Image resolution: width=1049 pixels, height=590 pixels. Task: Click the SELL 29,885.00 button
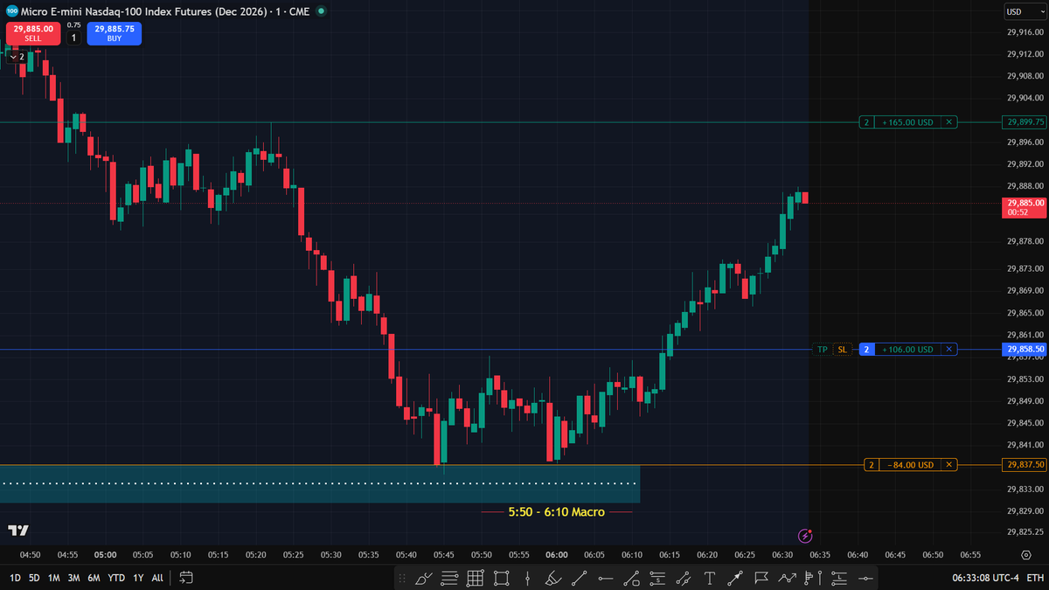32,33
